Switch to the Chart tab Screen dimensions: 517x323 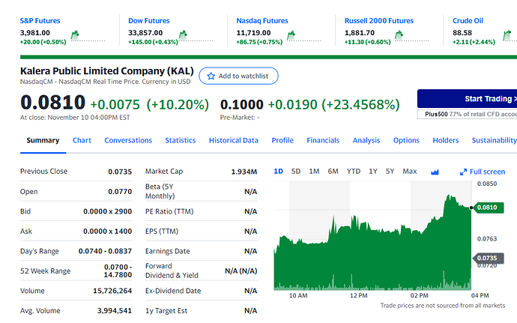(x=82, y=141)
